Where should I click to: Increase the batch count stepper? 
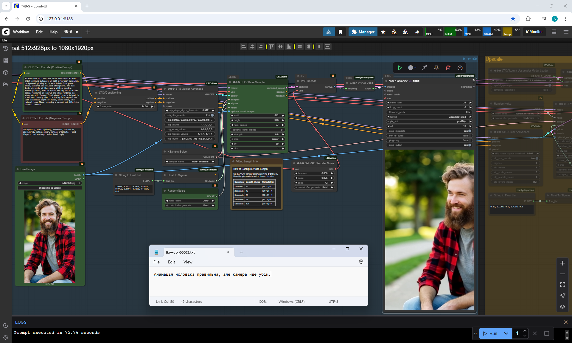525,331
